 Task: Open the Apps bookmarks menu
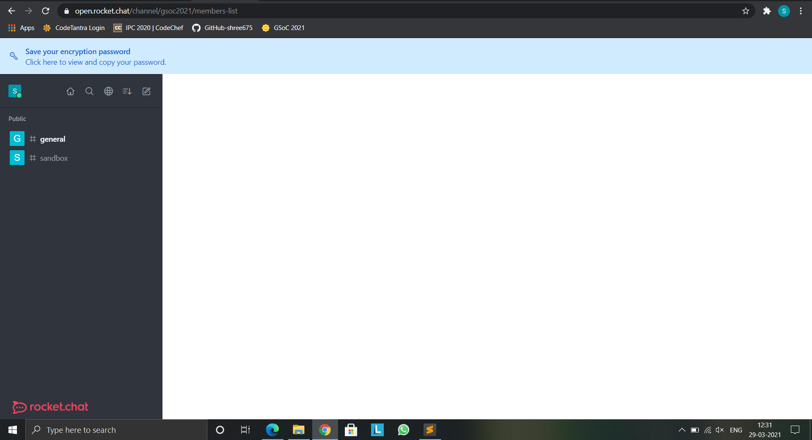pos(21,28)
